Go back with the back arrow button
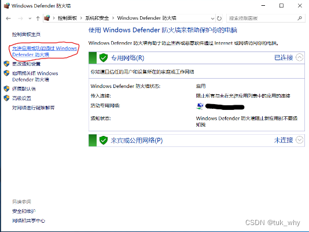This screenshot has height=232, width=309. pos(8,19)
